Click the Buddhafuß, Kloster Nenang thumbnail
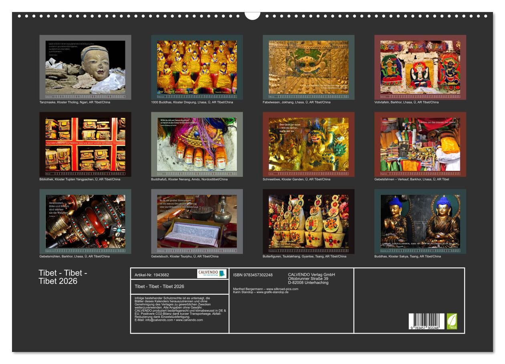Viewport: 505px width, 364px height. pos(197,144)
